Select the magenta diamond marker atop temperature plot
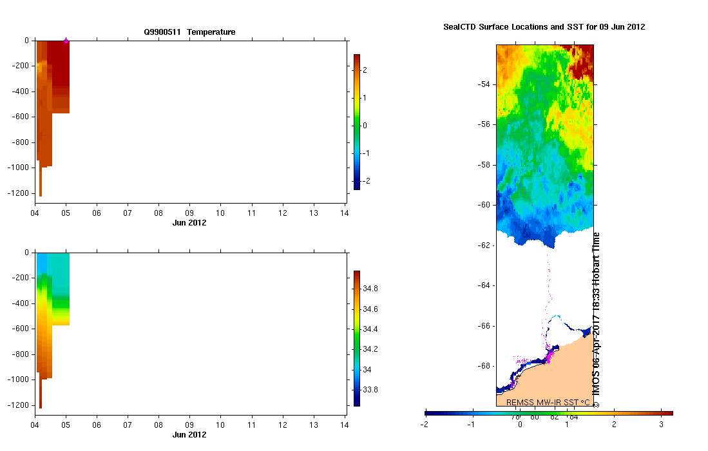708x451 pixels. click(x=66, y=41)
